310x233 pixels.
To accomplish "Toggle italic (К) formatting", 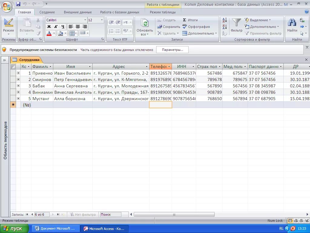I will [x=56, y=27].
